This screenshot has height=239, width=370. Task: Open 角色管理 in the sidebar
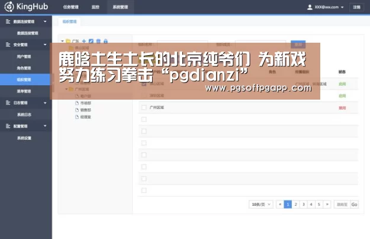click(24, 68)
